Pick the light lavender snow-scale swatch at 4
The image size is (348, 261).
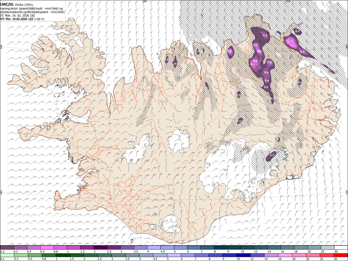pos(153,247)
